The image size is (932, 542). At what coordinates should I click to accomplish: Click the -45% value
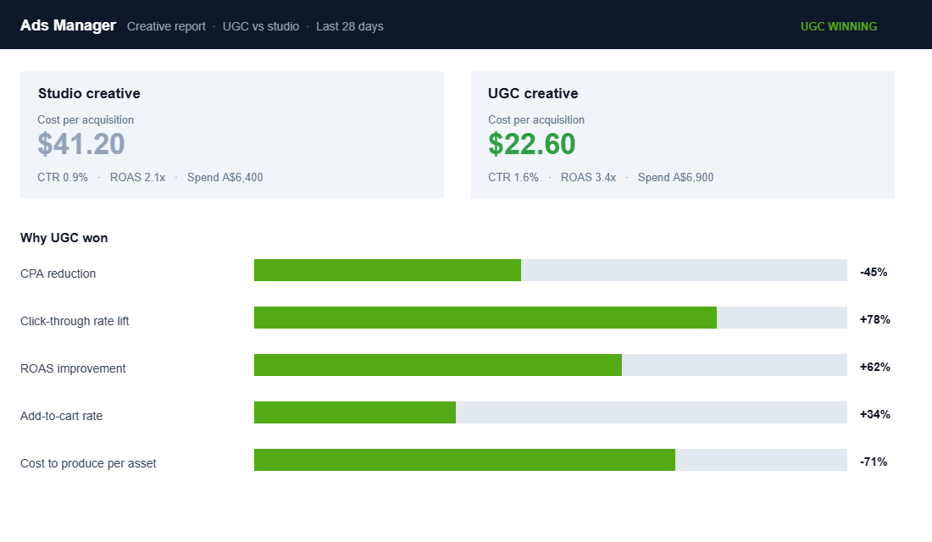874,272
